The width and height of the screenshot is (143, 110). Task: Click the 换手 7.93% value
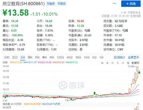click(49, 30)
